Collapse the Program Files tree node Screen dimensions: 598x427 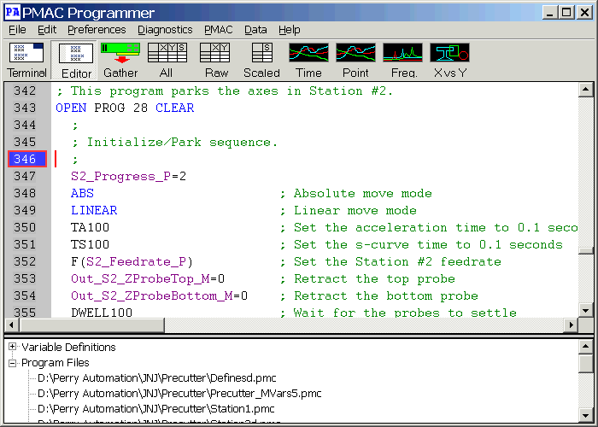13,363
